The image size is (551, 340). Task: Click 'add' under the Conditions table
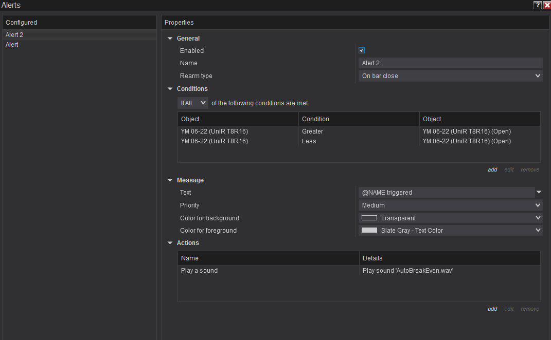tap(492, 169)
